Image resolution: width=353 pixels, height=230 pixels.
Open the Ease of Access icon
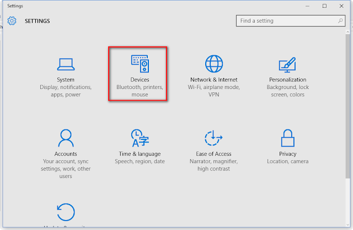(213, 138)
